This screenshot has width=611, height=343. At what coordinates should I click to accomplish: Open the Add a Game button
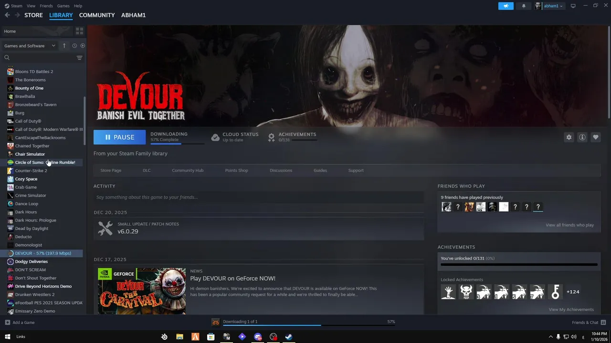(20, 323)
